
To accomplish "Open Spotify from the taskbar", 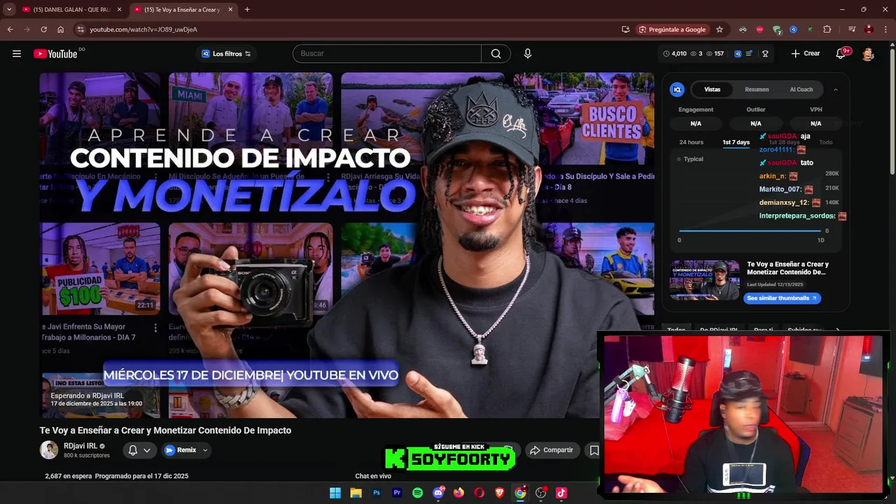I will 418,493.
